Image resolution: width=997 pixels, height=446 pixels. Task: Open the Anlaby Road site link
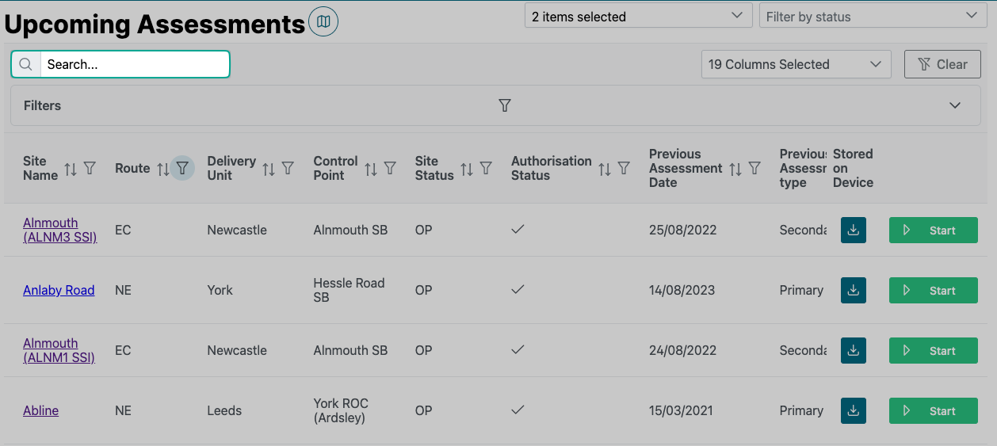pos(59,291)
